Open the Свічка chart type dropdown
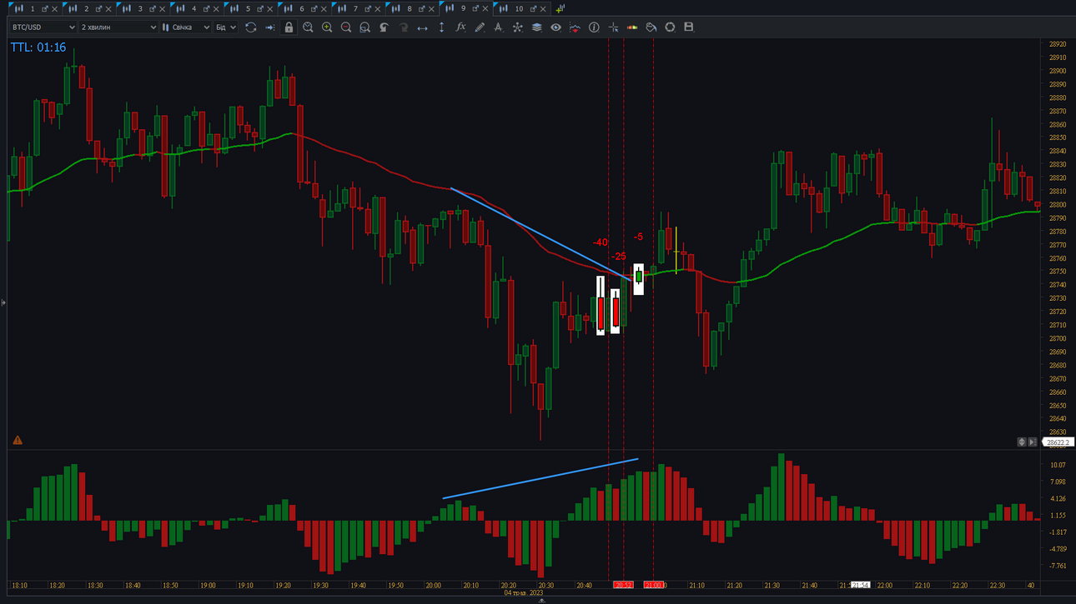This screenshot has width=1076, height=604. coord(186,27)
